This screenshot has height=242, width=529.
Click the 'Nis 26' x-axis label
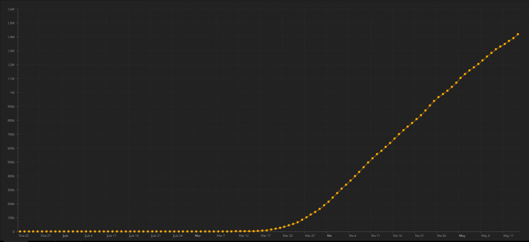pyautogui.click(x=441, y=236)
